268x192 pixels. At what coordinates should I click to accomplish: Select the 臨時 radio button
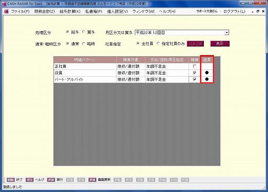tap(84, 44)
